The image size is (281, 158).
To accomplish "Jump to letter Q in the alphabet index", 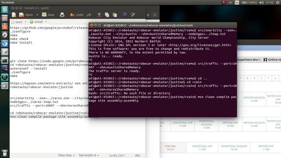I will point(247,78).
